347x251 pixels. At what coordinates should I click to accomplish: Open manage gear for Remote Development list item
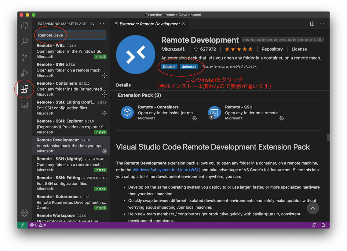104,151
